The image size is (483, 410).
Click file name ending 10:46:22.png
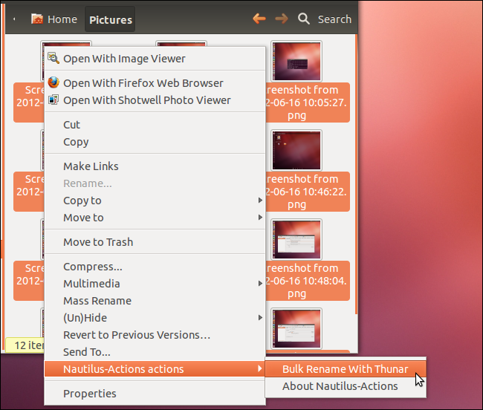point(308,192)
